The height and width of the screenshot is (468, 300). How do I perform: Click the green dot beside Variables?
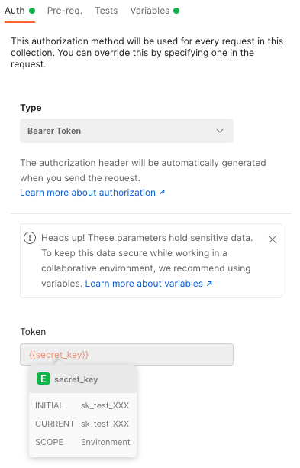[x=176, y=11]
